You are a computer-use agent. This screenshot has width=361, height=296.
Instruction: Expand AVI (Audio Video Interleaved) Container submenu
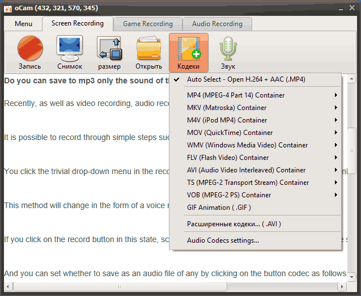[255, 170]
